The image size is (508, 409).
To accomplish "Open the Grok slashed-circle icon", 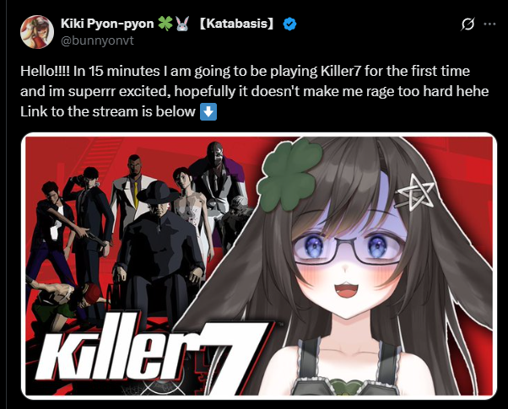I will pyautogui.click(x=467, y=24).
